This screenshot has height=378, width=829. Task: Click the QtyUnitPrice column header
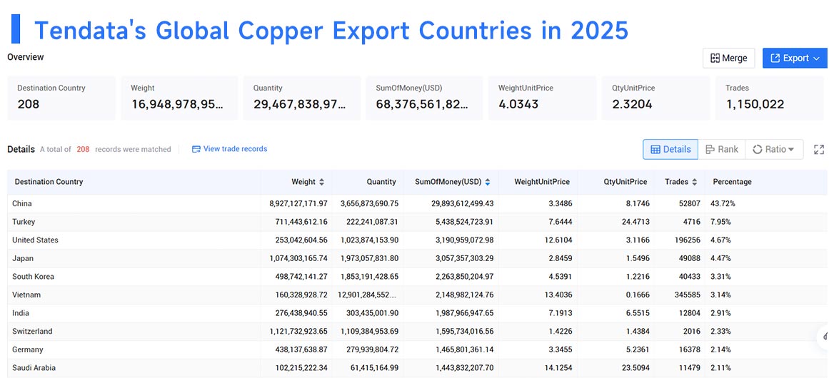click(x=625, y=182)
